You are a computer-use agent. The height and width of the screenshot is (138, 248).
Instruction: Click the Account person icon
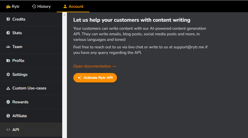coord(65,6)
